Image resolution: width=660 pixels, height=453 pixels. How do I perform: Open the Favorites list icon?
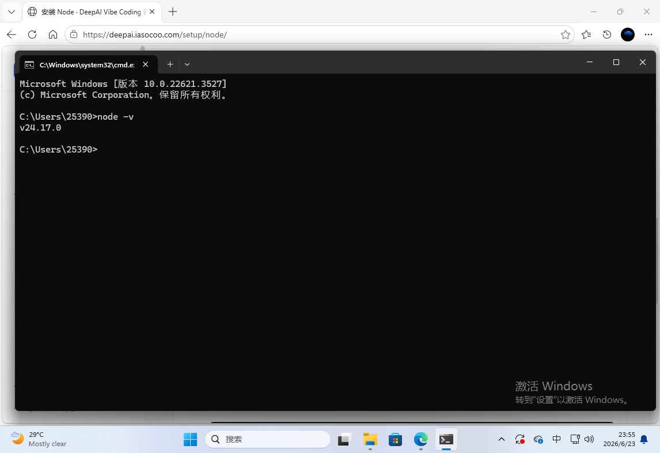click(586, 35)
